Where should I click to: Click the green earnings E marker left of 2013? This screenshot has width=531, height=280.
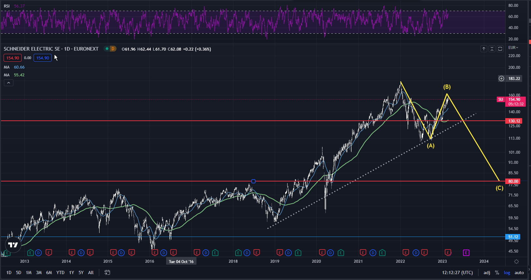pyautogui.click(x=7, y=253)
